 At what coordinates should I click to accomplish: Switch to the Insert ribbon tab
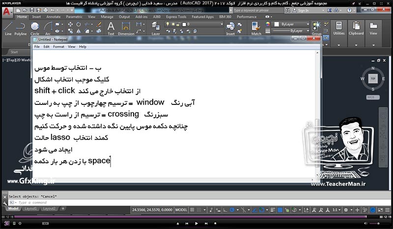coord(36,17)
